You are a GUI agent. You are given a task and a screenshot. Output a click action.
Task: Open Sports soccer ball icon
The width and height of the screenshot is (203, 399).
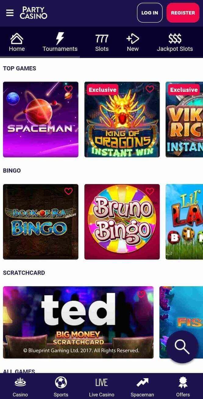pyautogui.click(x=61, y=383)
